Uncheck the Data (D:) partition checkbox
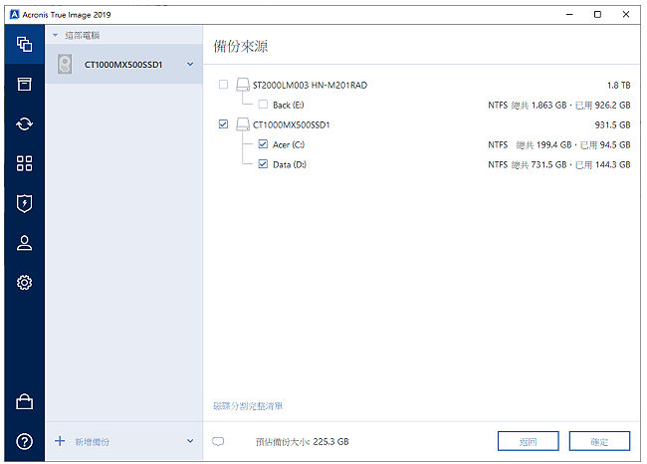 [263, 164]
